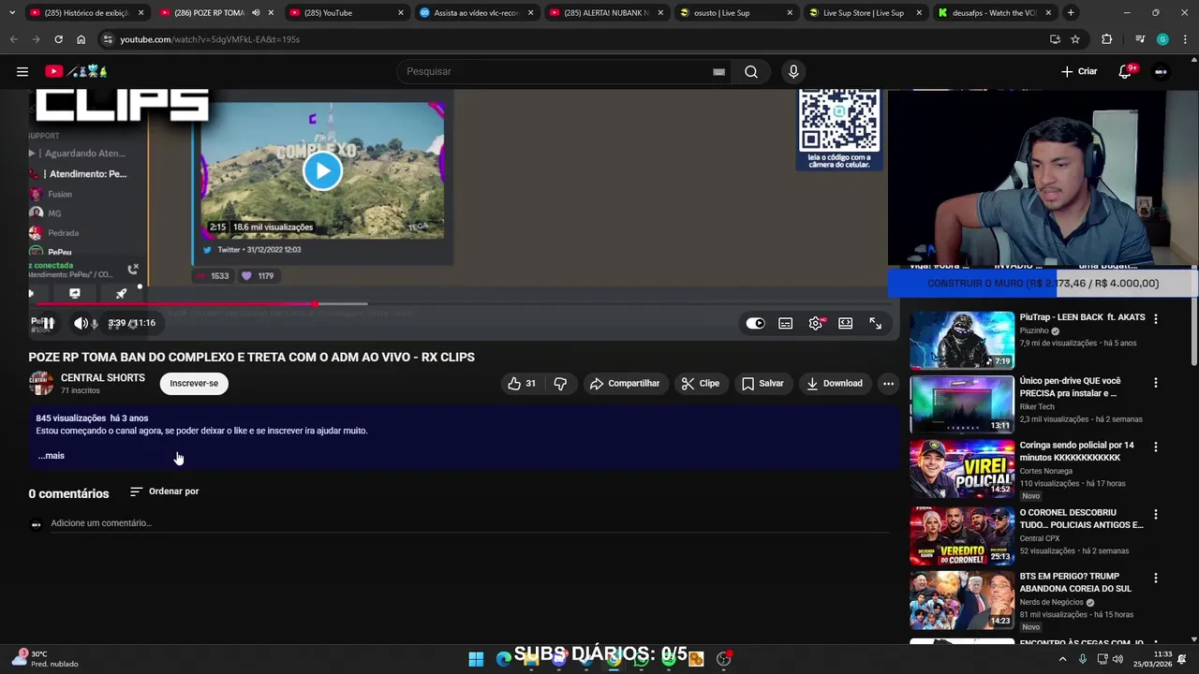
Task: Click the browser home button
Action: (x=81, y=39)
